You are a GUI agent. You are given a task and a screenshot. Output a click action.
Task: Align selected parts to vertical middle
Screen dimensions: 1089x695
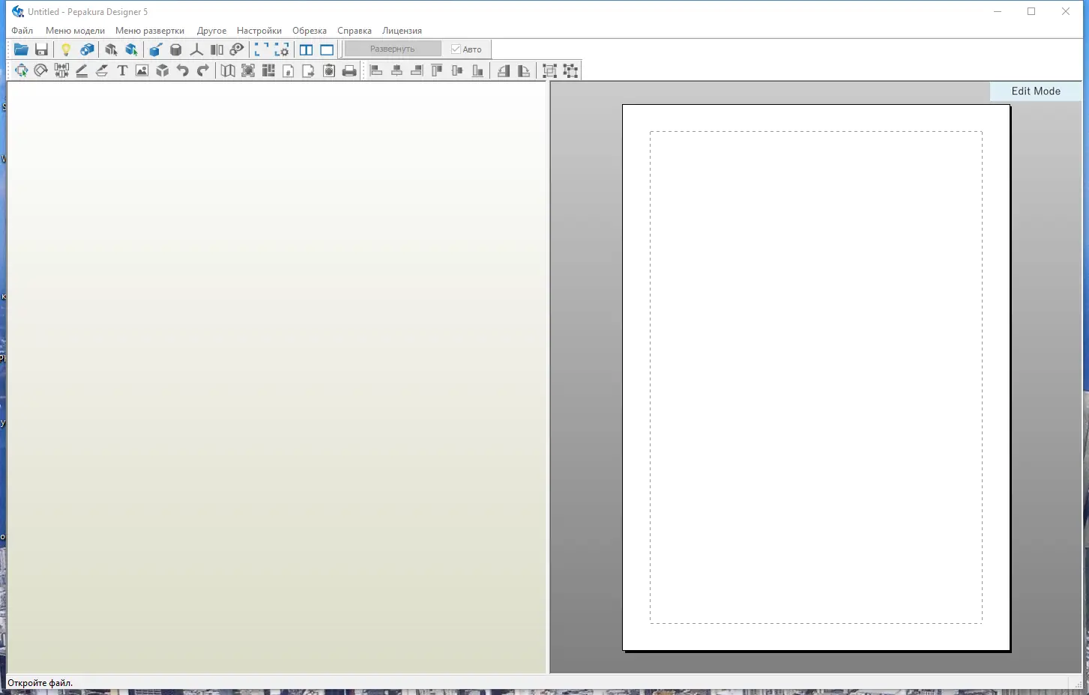click(x=458, y=70)
